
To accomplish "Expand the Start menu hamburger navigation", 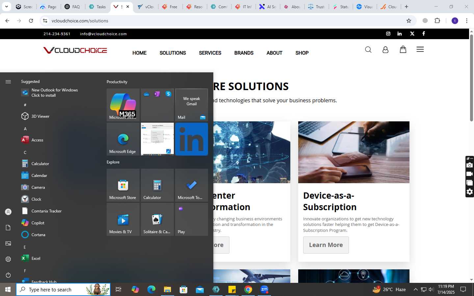I will pos(8,82).
